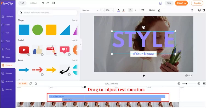This screenshot has width=206, height=108.
Task: Click the Save button
Action: point(169,3)
